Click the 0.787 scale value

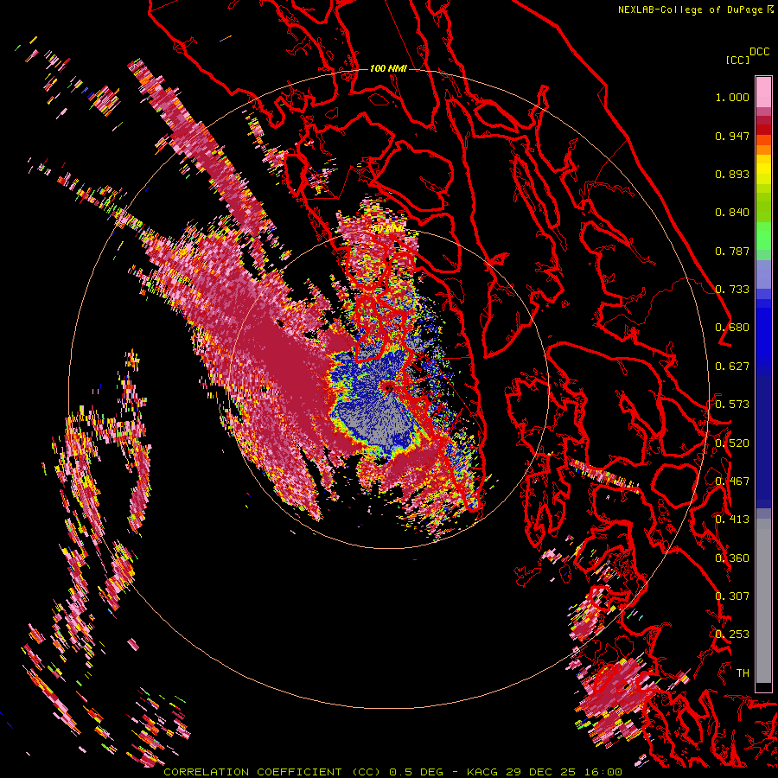tap(732, 251)
